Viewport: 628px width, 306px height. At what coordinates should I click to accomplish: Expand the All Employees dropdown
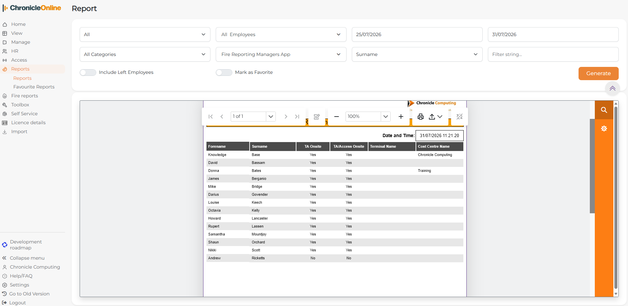tap(281, 34)
